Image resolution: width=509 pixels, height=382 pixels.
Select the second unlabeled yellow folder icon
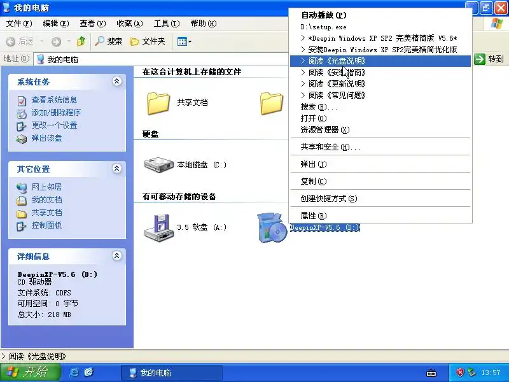coord(272,103)
